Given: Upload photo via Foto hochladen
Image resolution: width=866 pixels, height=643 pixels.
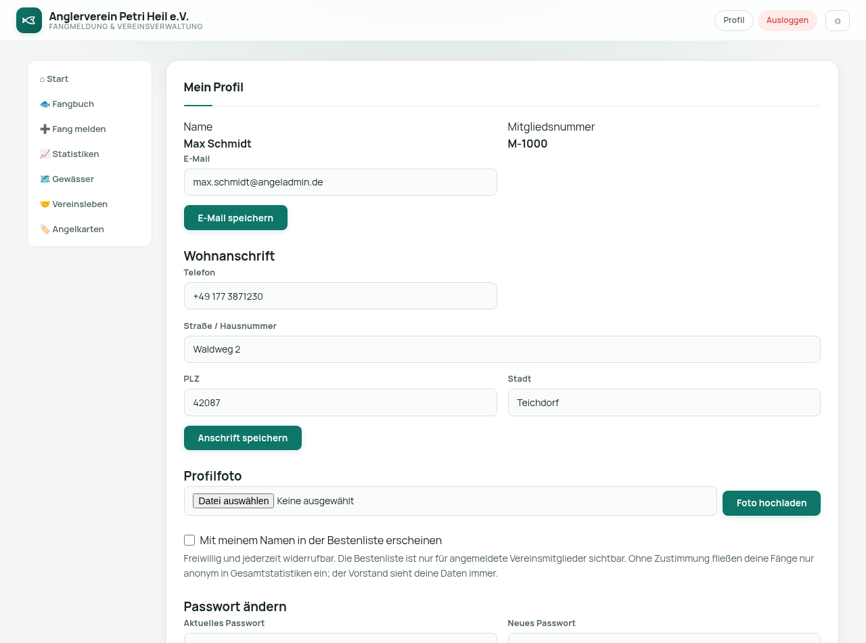Looking at the screenshot, I should [771, 503].
